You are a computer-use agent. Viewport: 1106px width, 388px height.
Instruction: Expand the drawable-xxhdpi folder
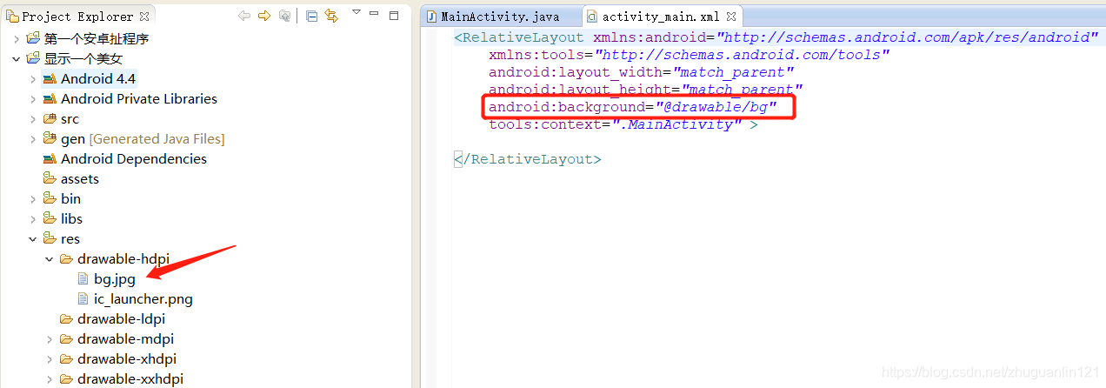(49, 378)
